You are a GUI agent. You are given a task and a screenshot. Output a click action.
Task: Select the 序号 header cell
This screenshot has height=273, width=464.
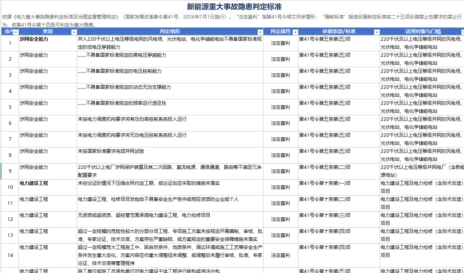pyautogui.click(x=10, y=32)
